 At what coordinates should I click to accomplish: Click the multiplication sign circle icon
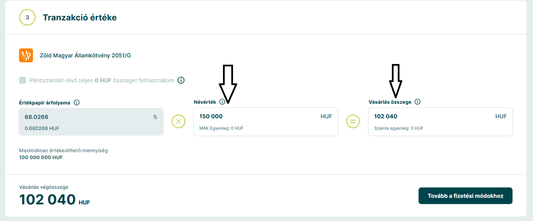[179, 121]
